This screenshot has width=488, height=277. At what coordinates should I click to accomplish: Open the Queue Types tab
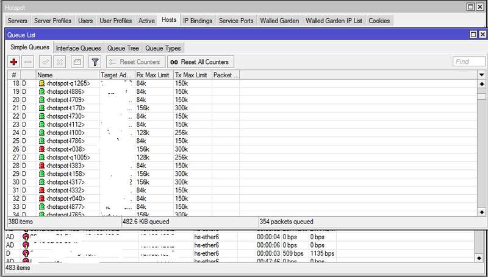tap(163, 49)
